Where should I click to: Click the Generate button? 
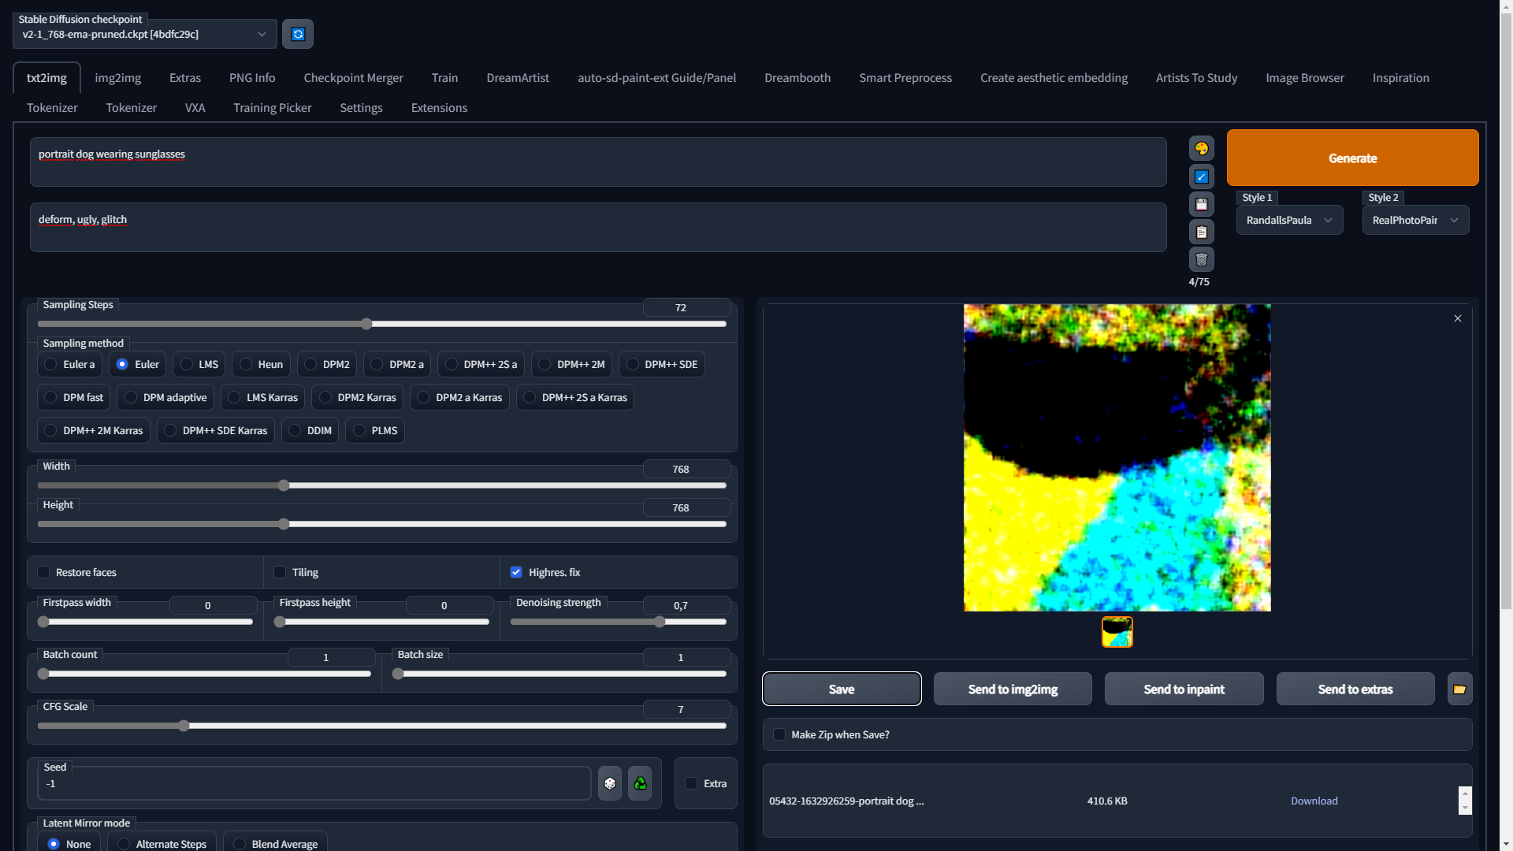pyautogui.click(x=1352, y=158)
